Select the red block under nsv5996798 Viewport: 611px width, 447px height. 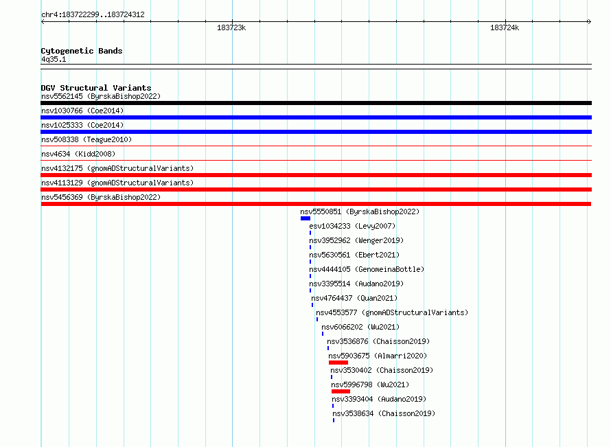[x=341, y=391]
